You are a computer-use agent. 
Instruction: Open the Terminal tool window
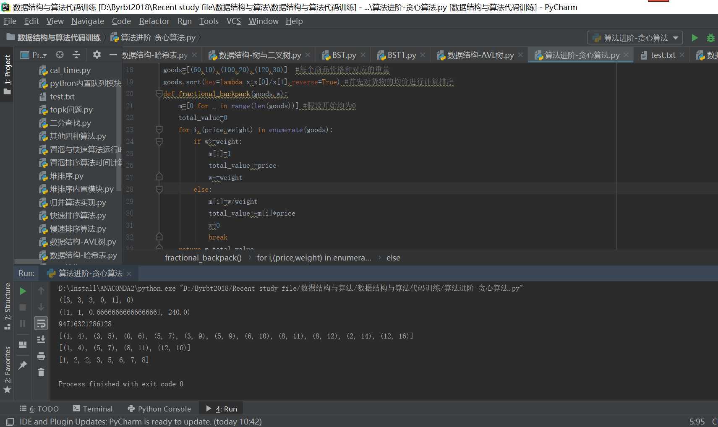point(93,409)
